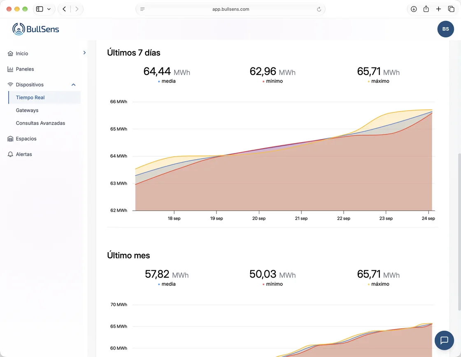Select Gateways in the sidebar
This screenshot has width=461, height=357.
coord(27,110)
